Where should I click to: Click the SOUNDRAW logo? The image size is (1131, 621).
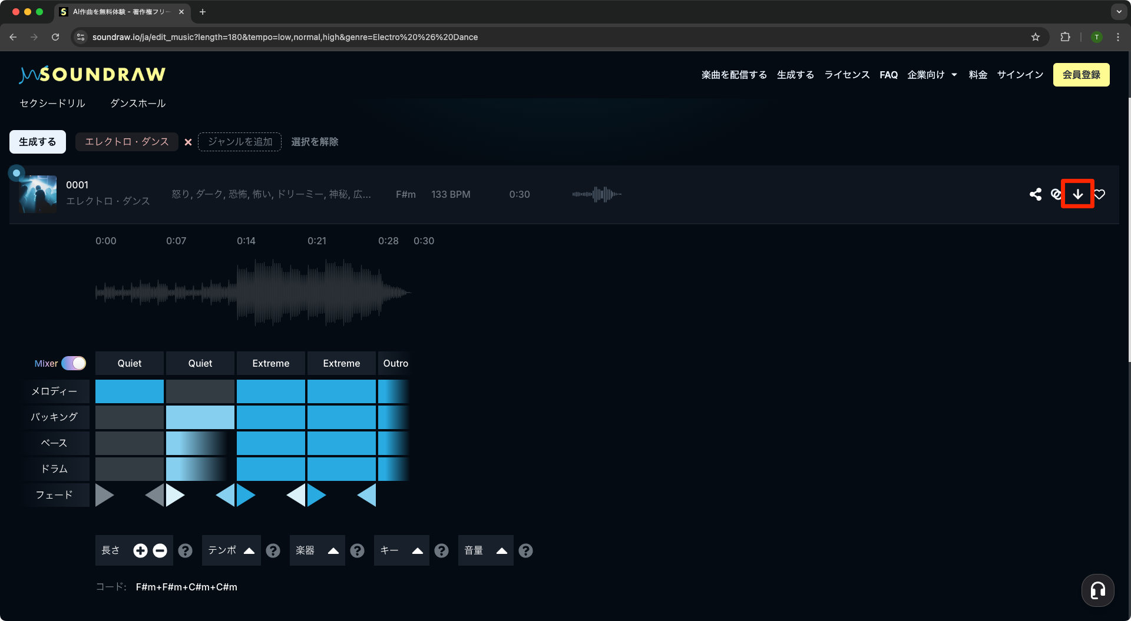tap(92, 74)
